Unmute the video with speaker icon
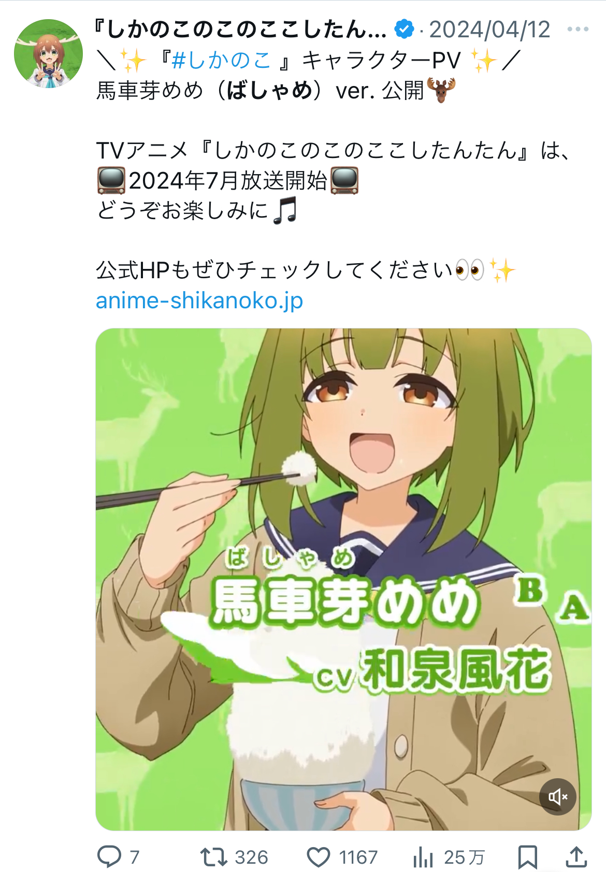 558,796
